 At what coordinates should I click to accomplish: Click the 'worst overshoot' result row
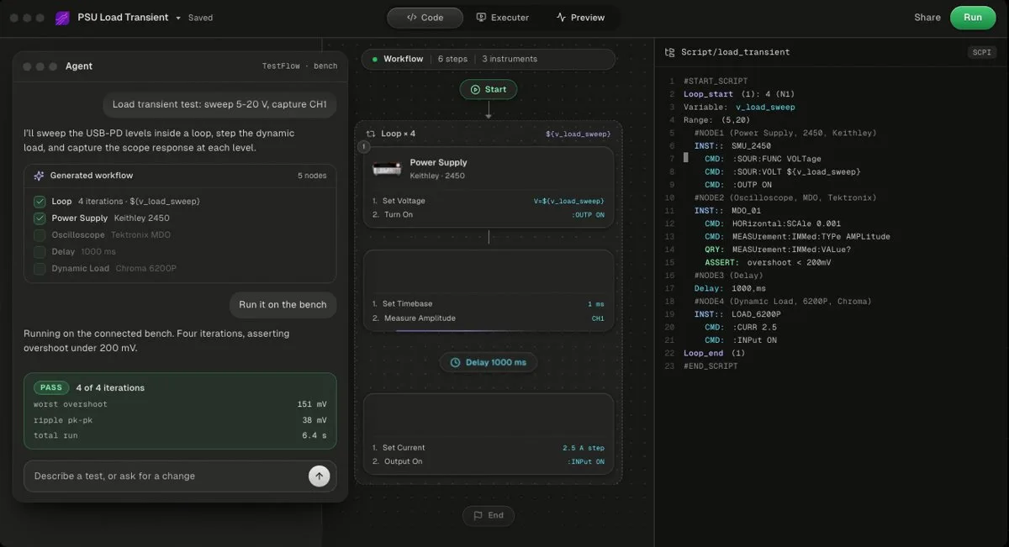(180, 404)
